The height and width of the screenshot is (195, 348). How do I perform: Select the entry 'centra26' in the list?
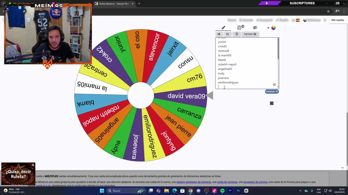[223, 51]
